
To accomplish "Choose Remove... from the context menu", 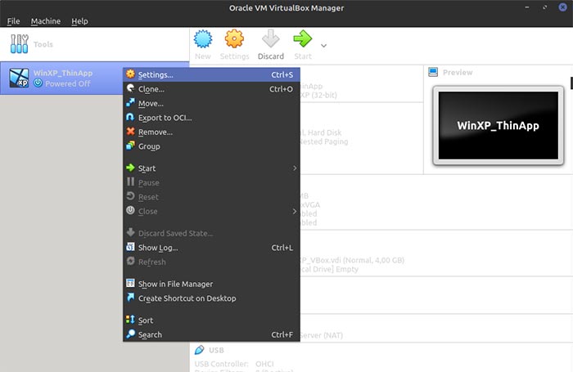I will [x=211, y=132].
